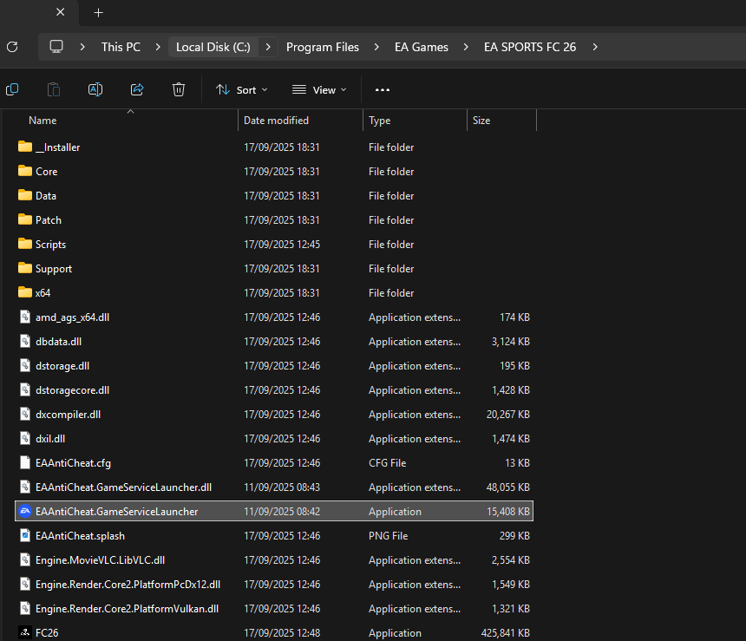Open the Sort dropdown

pyautogui.click(x=242, y=89)
